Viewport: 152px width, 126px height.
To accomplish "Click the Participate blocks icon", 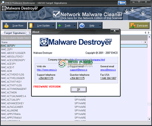I will click(x=133, y=26).
